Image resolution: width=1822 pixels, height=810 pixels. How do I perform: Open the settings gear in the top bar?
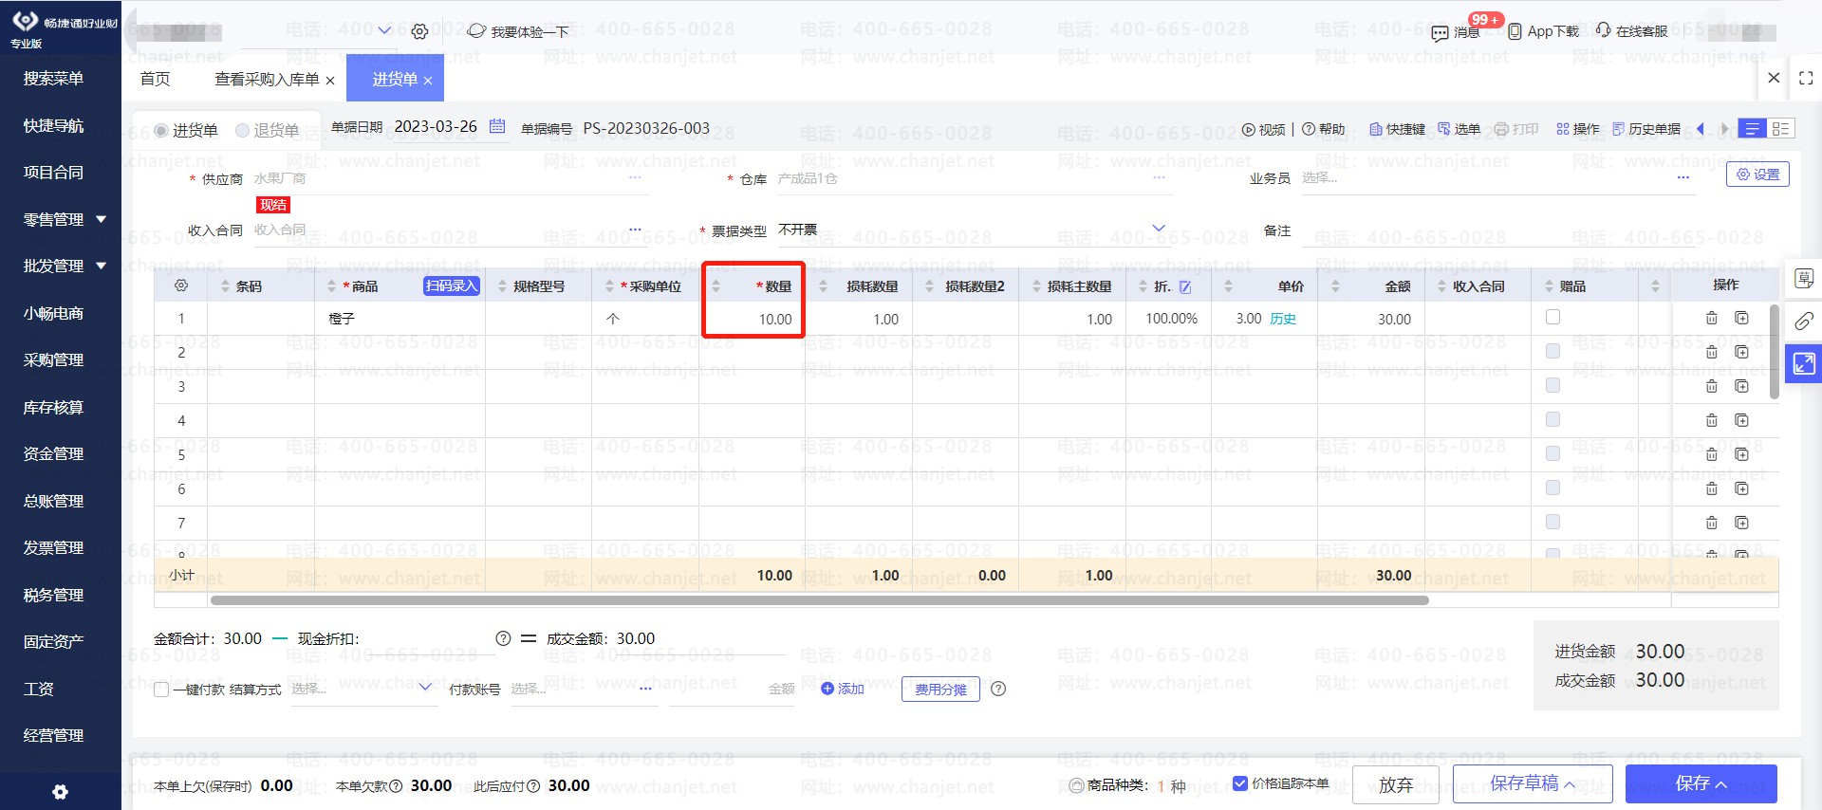pyautogui.click(x=419, y=31)
